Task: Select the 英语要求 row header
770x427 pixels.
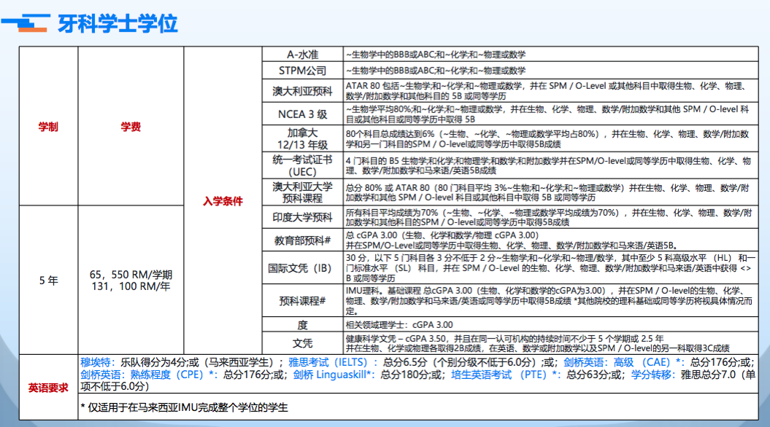Action: 48,387
